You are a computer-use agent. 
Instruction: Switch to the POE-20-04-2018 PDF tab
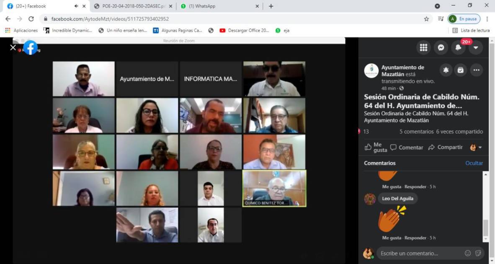tap(134, 6)
